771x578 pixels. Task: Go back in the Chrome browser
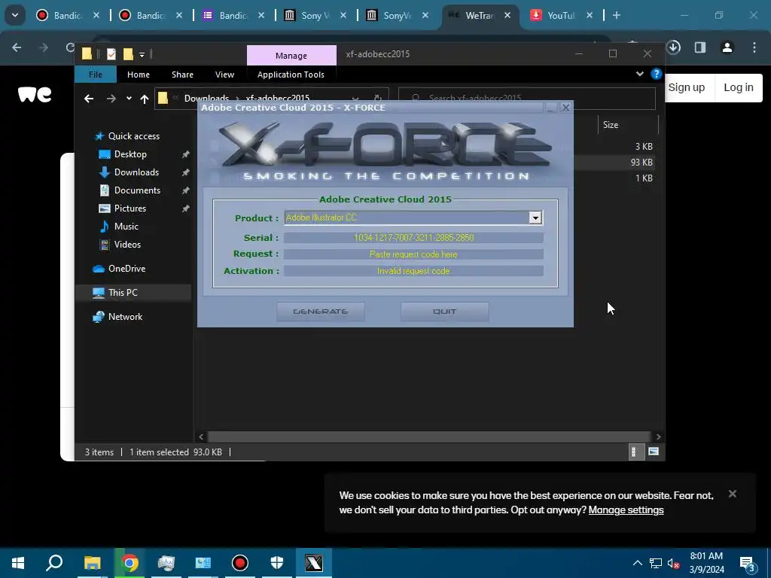coord(17,47)
